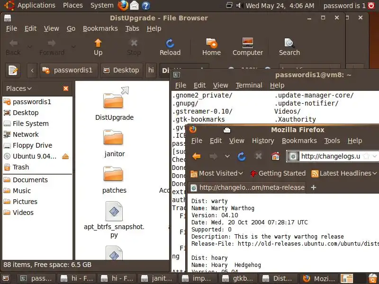Image resolution: width=379 pixels, height=284 pixels.
Task: Switch to Mozi... taskbar window button
Action: tap(319, 278)
